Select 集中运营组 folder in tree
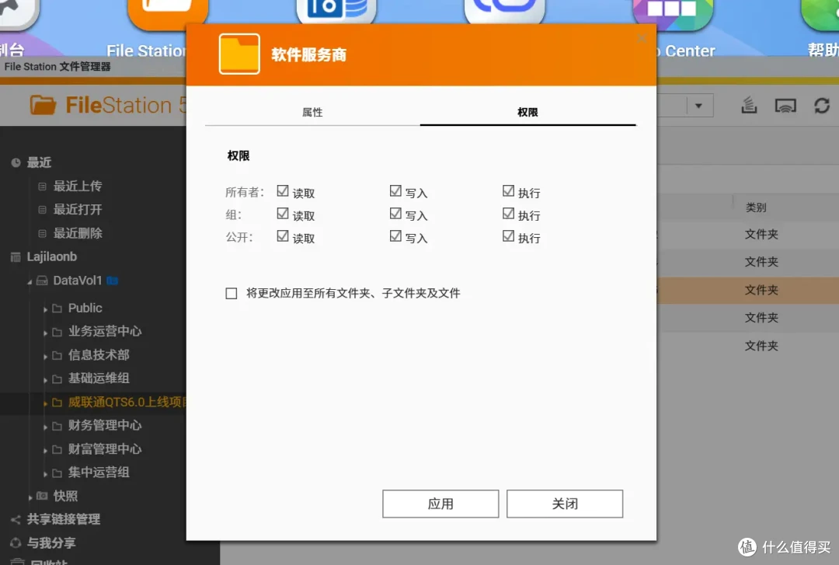Image resolution: width=839 pixels, height=565 pixels. click(99, 473)
